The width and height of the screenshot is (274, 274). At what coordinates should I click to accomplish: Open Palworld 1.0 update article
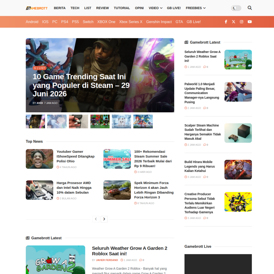[x=202, y=93]
